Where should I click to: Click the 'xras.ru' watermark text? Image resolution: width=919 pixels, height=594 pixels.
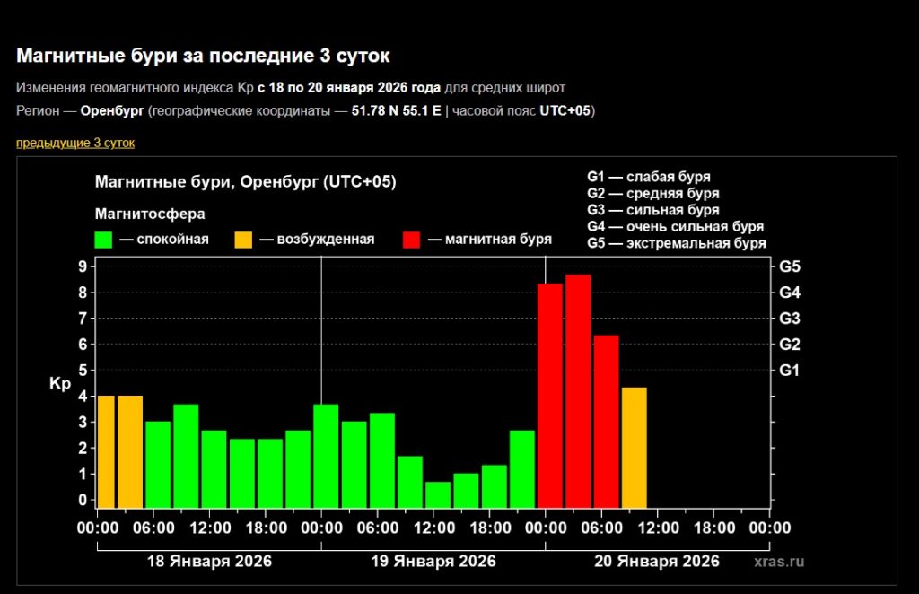point(778,562)
